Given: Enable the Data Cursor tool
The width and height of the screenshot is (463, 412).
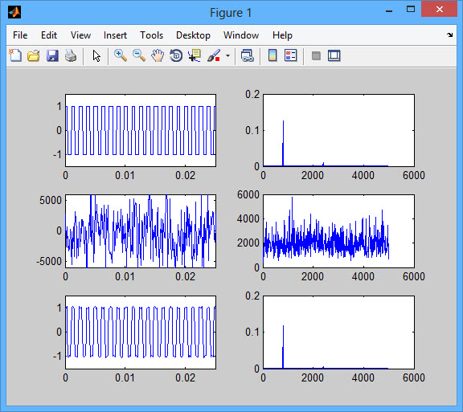Looking at the screenshot, I should (x=195, y=55).
